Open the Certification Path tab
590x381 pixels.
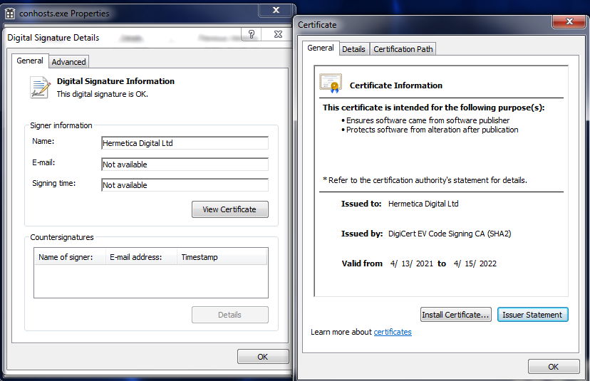(403, 49)
